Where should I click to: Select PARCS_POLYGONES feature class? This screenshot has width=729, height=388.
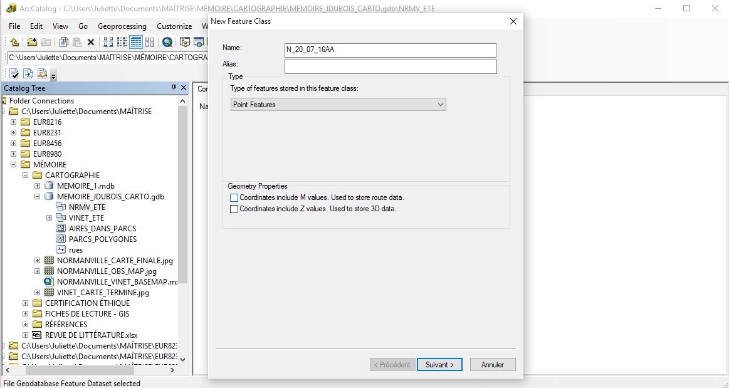point(103,239)
